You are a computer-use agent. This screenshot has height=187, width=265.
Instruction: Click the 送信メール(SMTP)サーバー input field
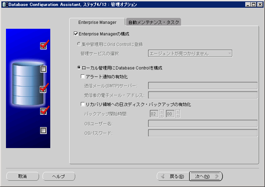click(x=203, y=86)
